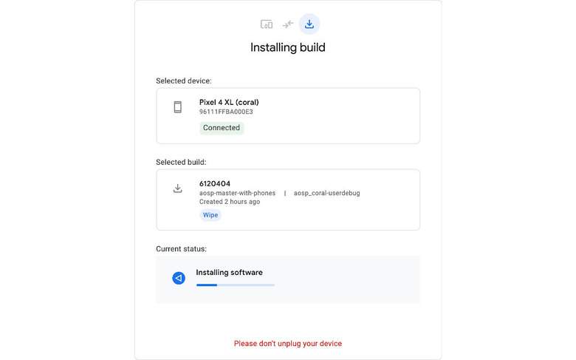This screenshot has height=360, width=576.
Task: Click the Installing software status label
Action: [229, 273]
